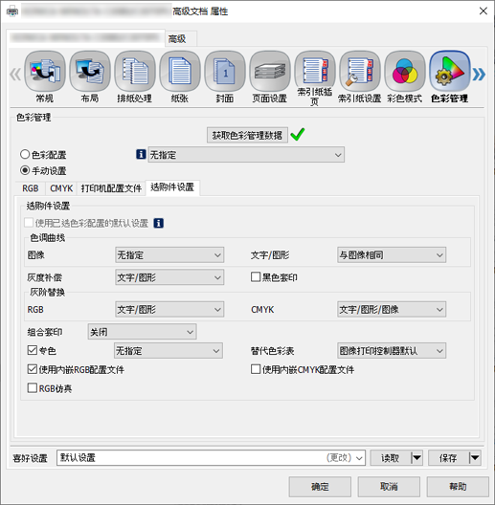Open the 纸张 (Paper) settings icon
The height and width of the screenshot is (505, 495).
point(180,71)
